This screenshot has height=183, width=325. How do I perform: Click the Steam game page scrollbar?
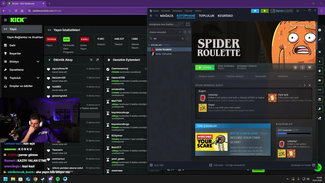(317, 36)
